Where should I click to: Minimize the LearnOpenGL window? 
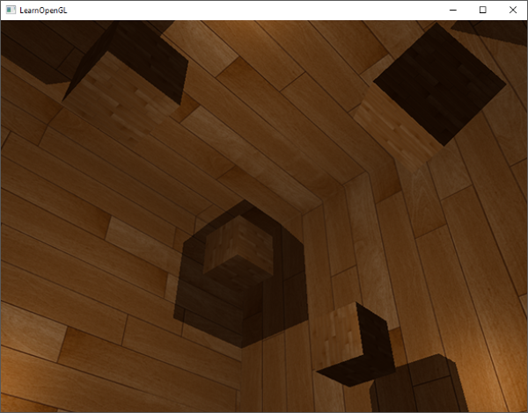[x=453, y=10]
